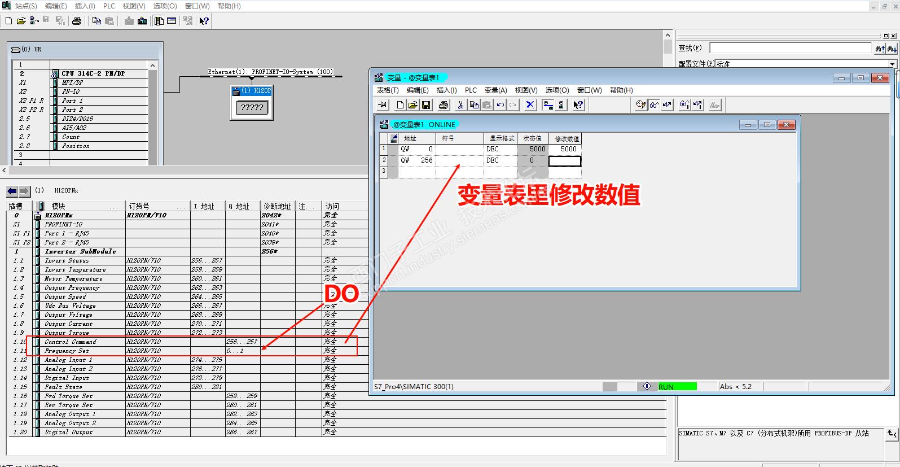Click 订货号 column header in module table
This screenshot has height=467, width=900.
[x=157, y=206]
